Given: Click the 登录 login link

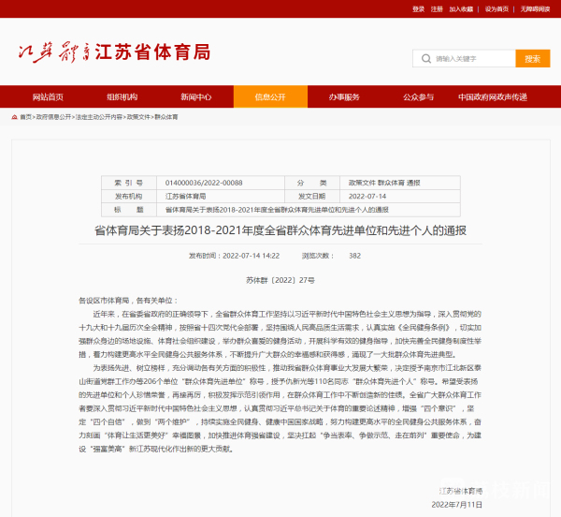Looking at the screenshot, I should tap(418, 8).
